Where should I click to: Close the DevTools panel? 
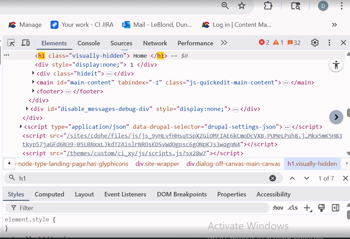(x=343, y=43)
